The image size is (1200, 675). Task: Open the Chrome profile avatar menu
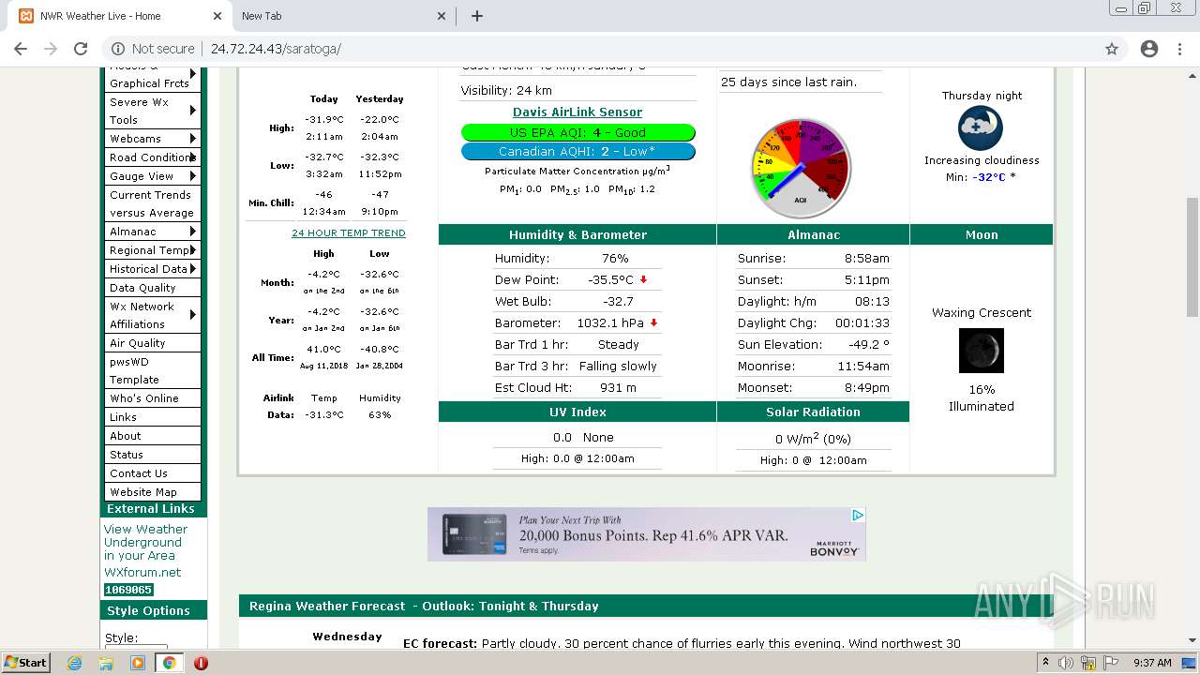click(x=1149, y=49)
